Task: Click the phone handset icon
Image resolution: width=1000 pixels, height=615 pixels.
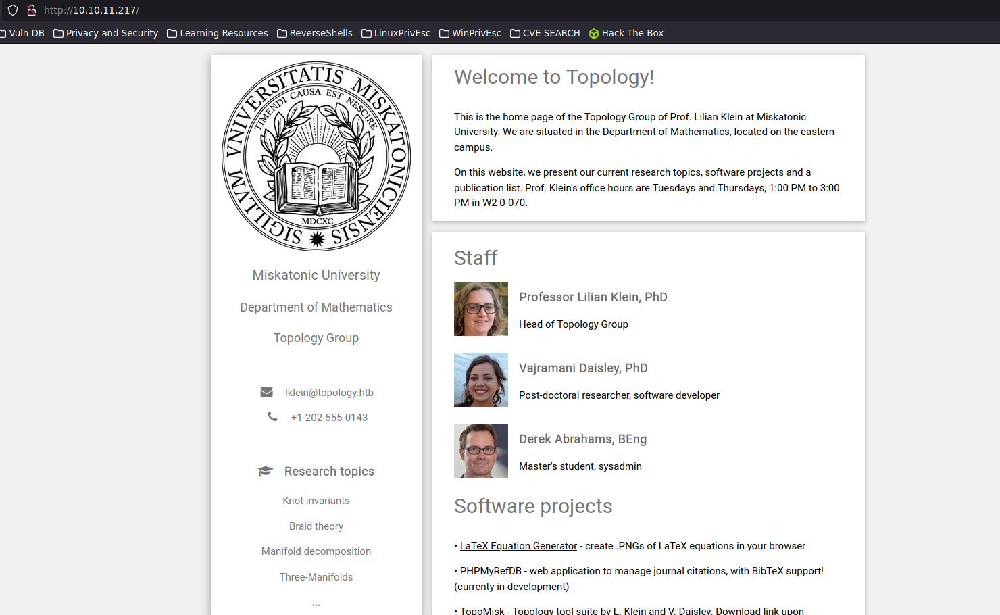Action: (272, 417)
